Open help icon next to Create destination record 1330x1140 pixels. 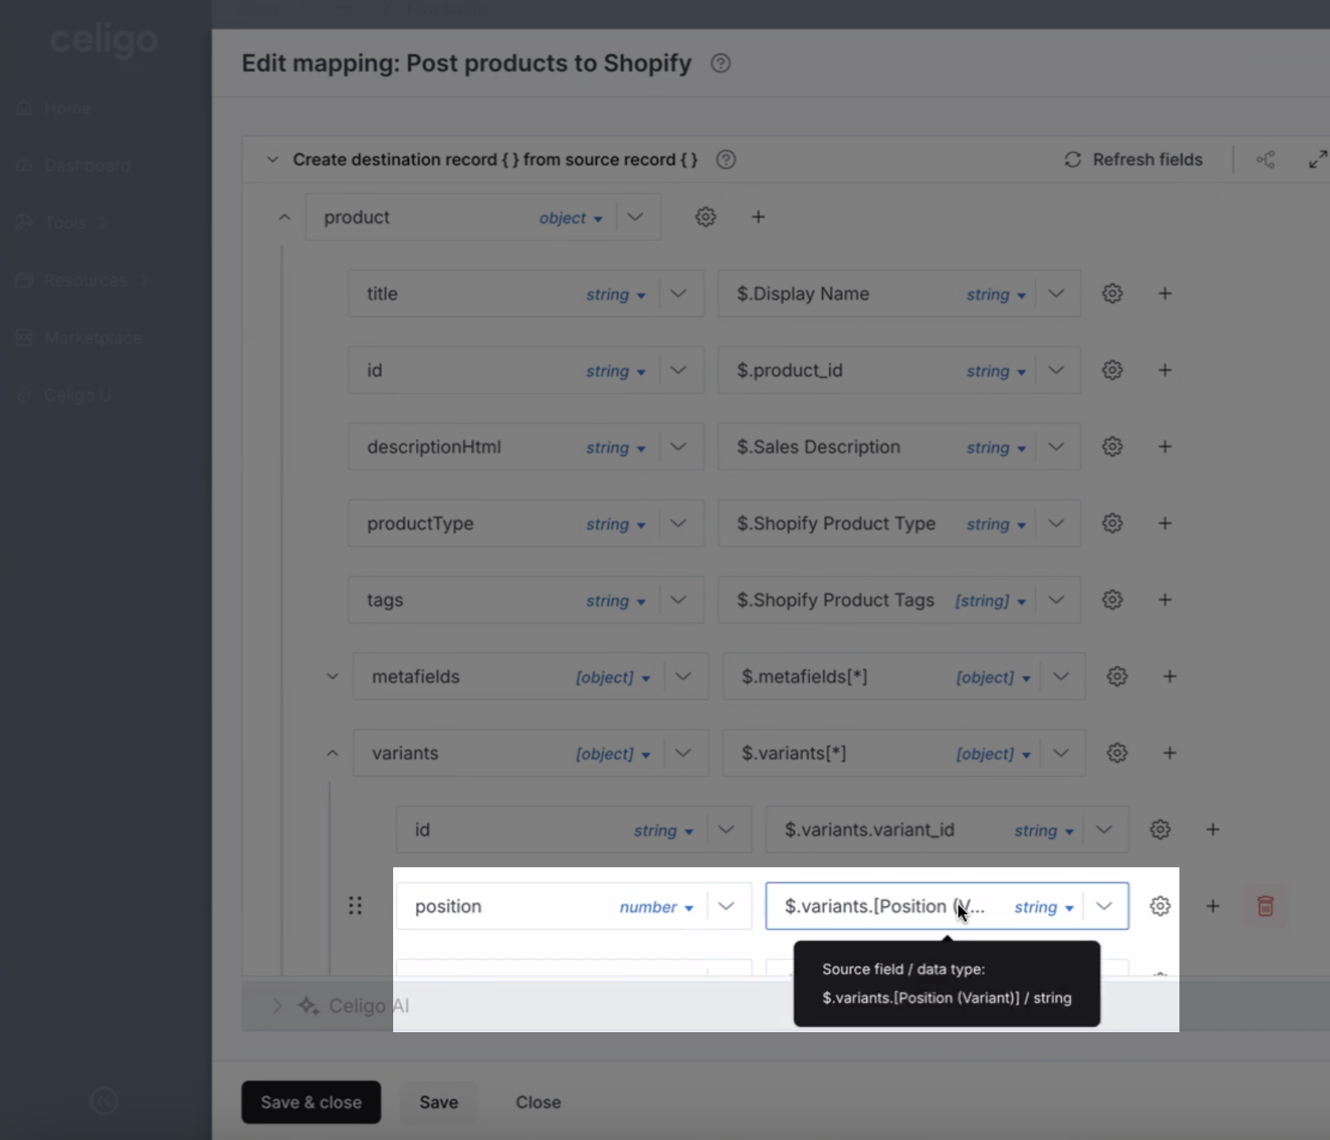[726, 159]
